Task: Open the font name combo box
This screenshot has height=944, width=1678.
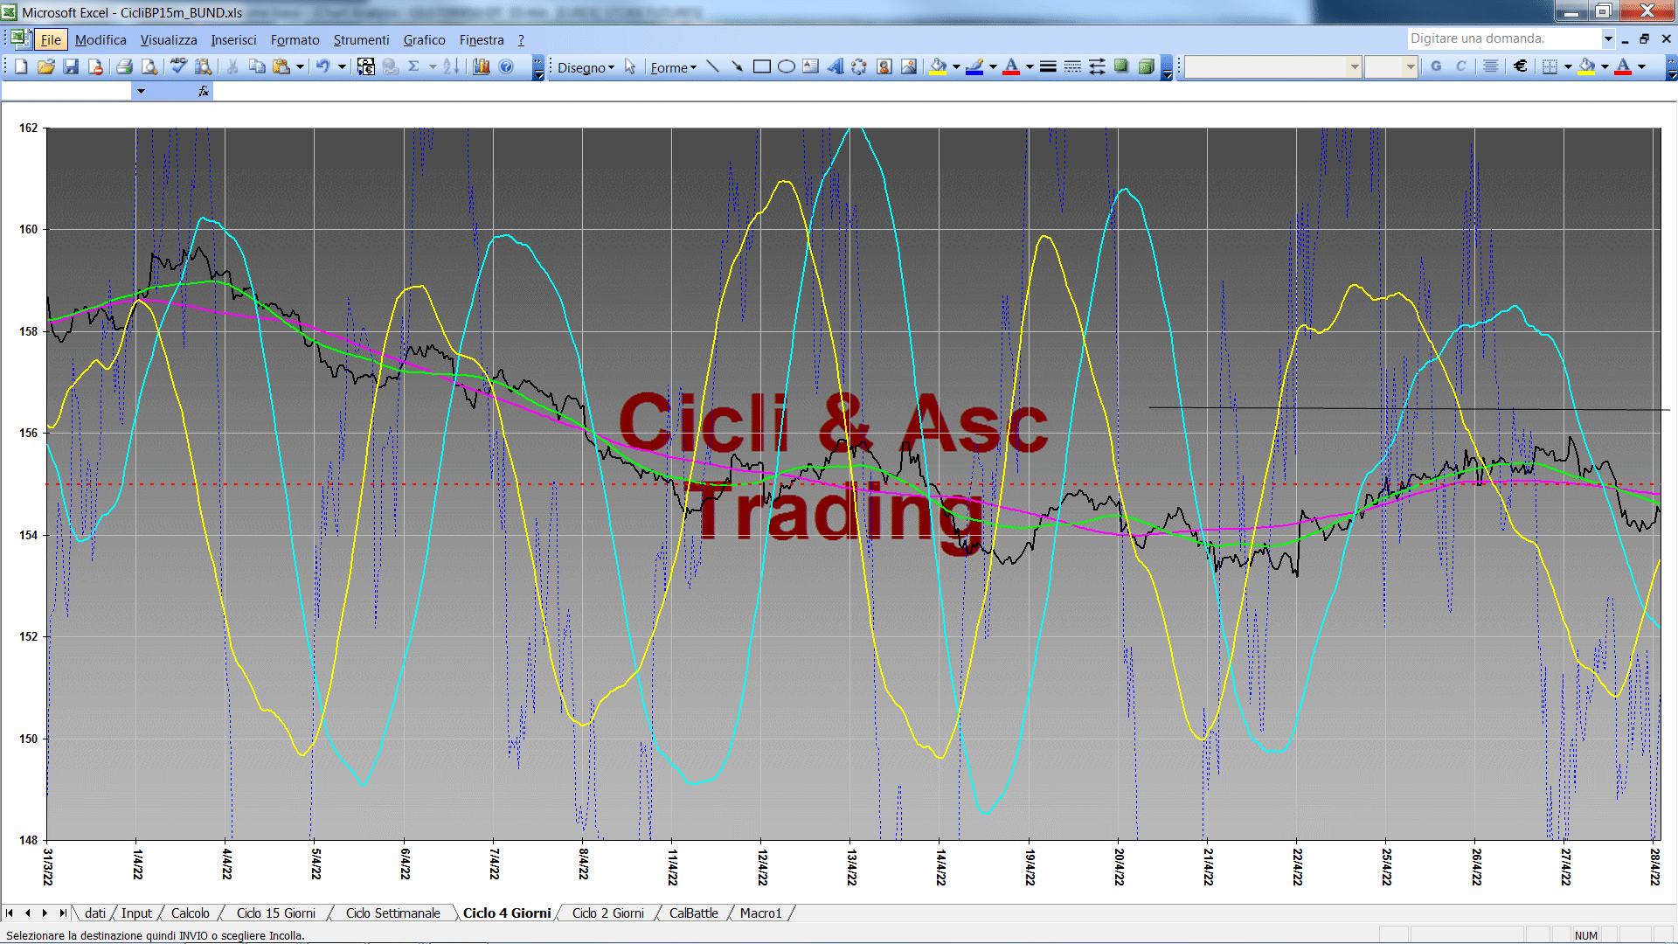Action: point(1273,66)
